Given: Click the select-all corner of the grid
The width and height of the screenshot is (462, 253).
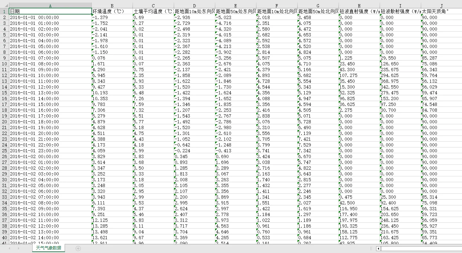Looking at the screenshot, I should [x=4, y=5].
